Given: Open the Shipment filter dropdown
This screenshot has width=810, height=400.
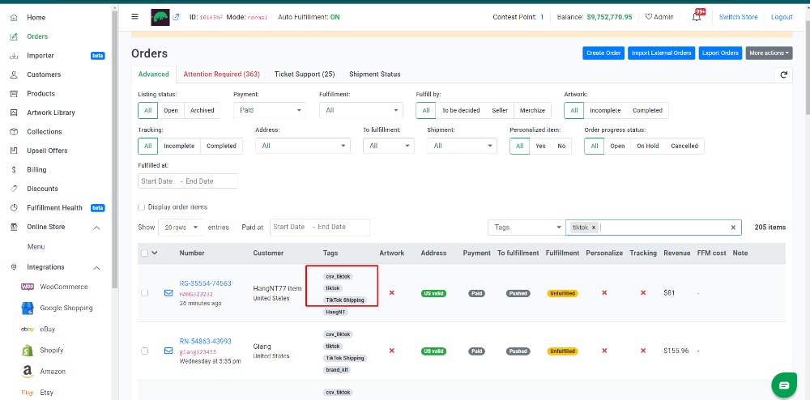Looking at the screenshot, I should click(463, 146).
